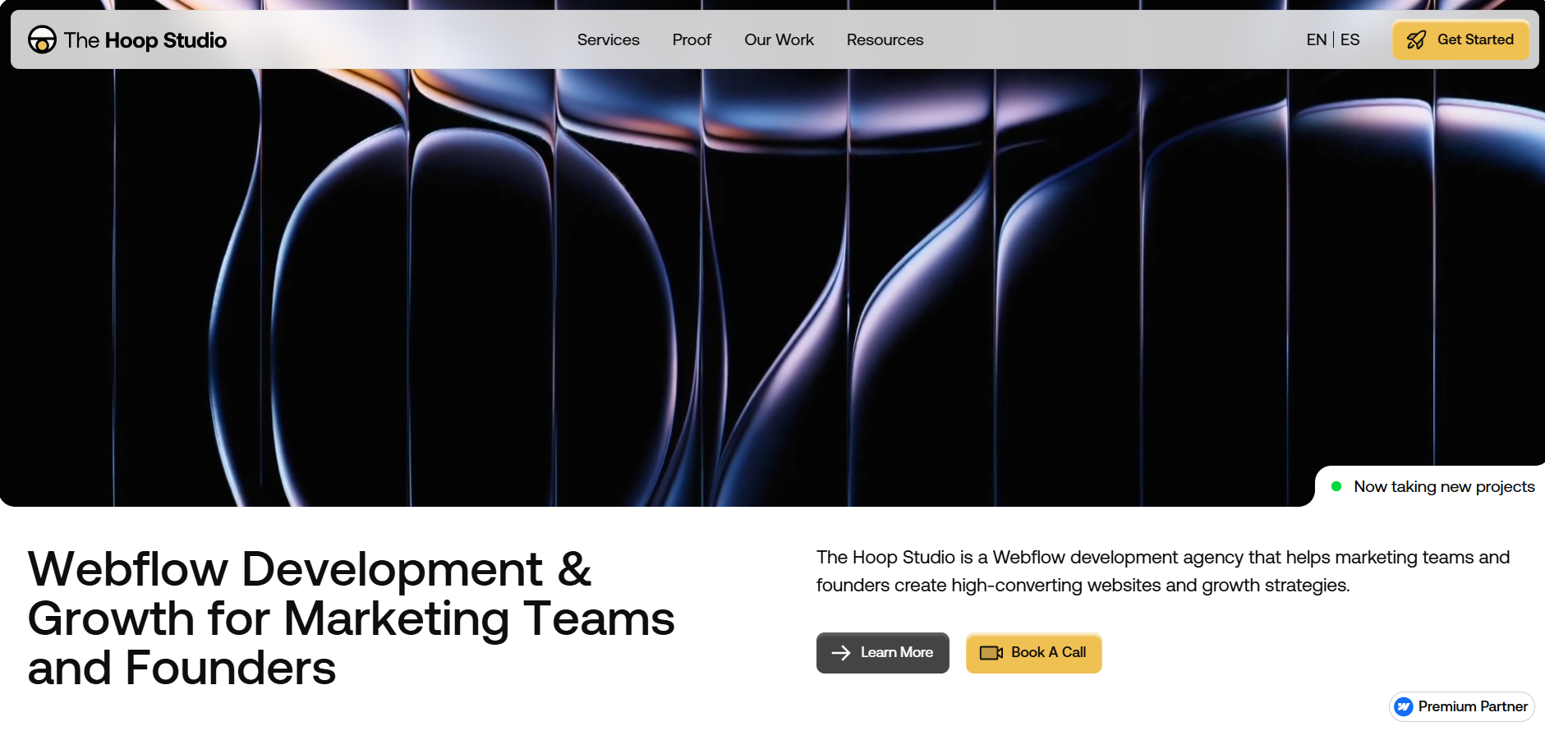
Task: Click the green availability status dot
Action: click(x=1336, y=486)
